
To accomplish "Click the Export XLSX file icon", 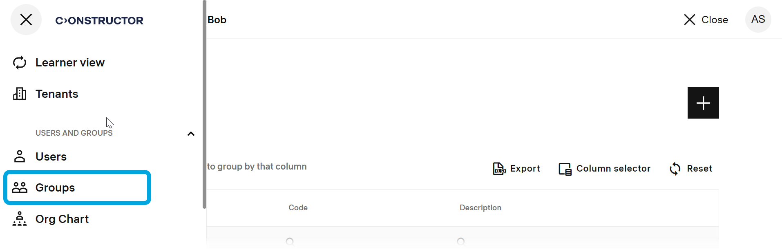I will 499,169.
